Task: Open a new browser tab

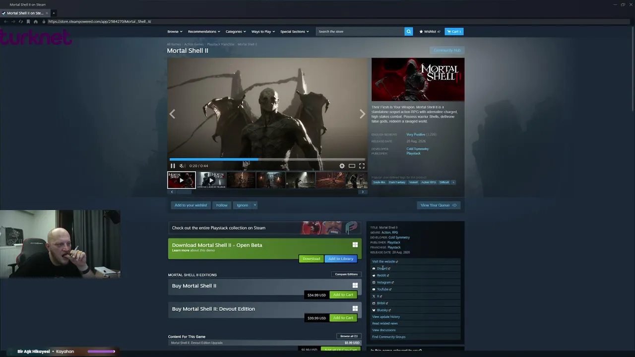Action: (x=54, y=13)
